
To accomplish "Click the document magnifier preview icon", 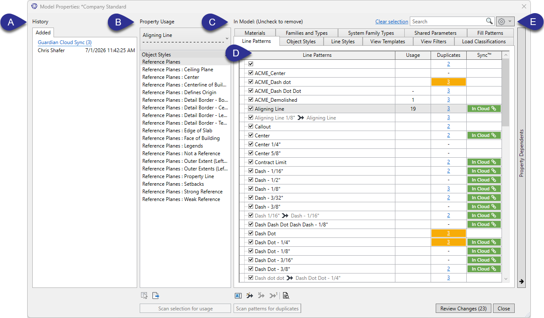I will click(286, 296).
